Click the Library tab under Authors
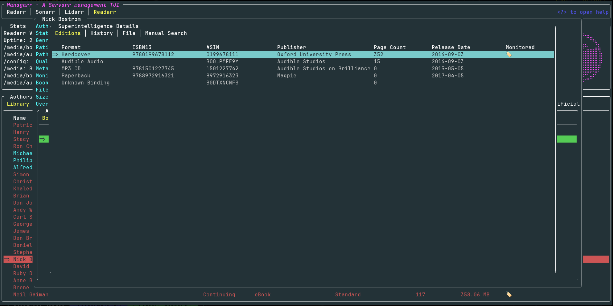This screenshot has height=306, width=613. point(18,104)
